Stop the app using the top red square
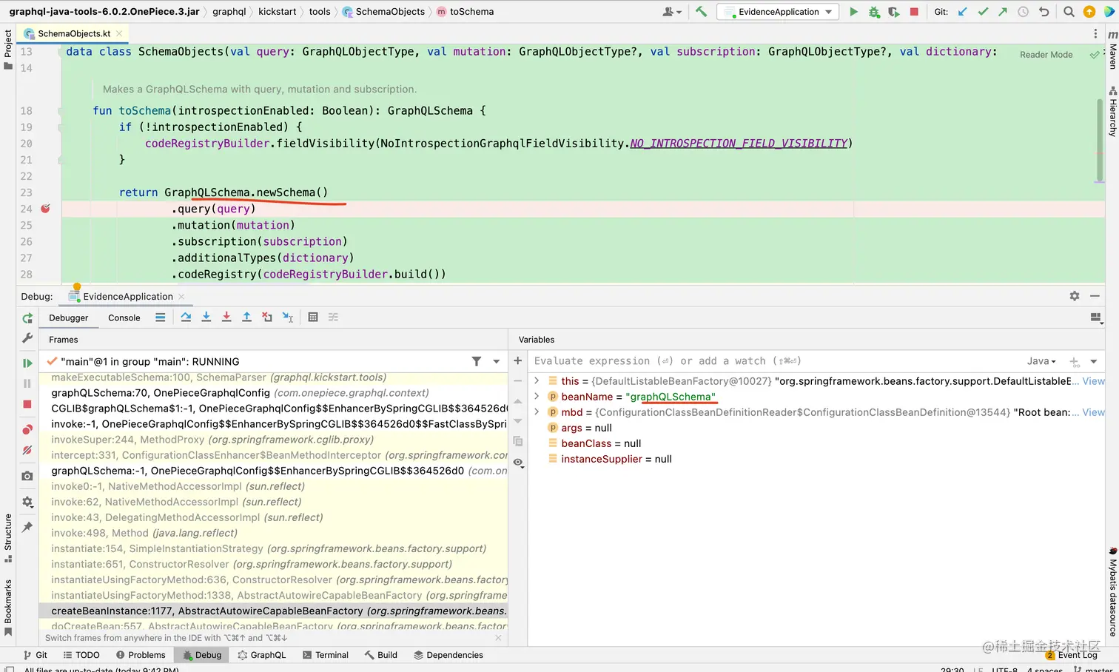 pos(914,12)
